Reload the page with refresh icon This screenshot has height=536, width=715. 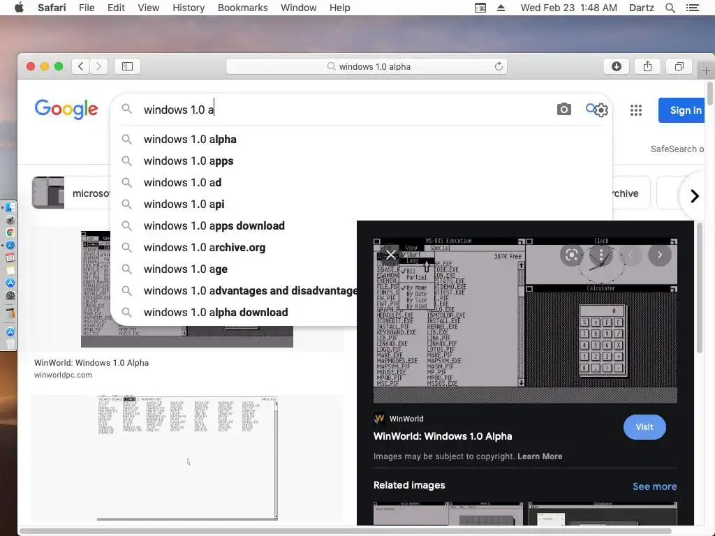point(499,66)
